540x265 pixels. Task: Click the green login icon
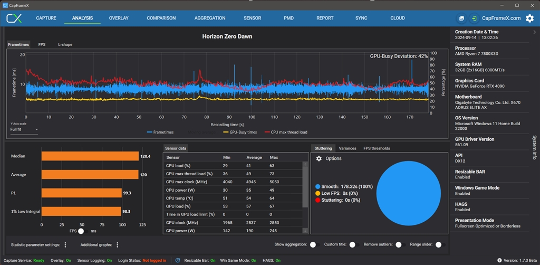pyautogui.click(x=474, y=18)
